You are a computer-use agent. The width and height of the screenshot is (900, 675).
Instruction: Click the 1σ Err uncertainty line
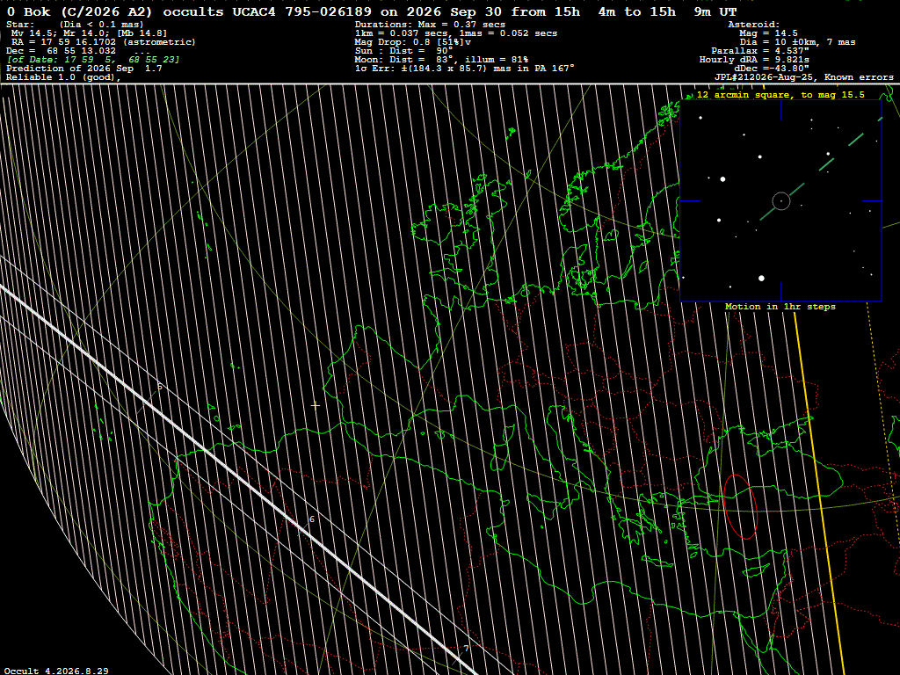(x=465, y=69)
